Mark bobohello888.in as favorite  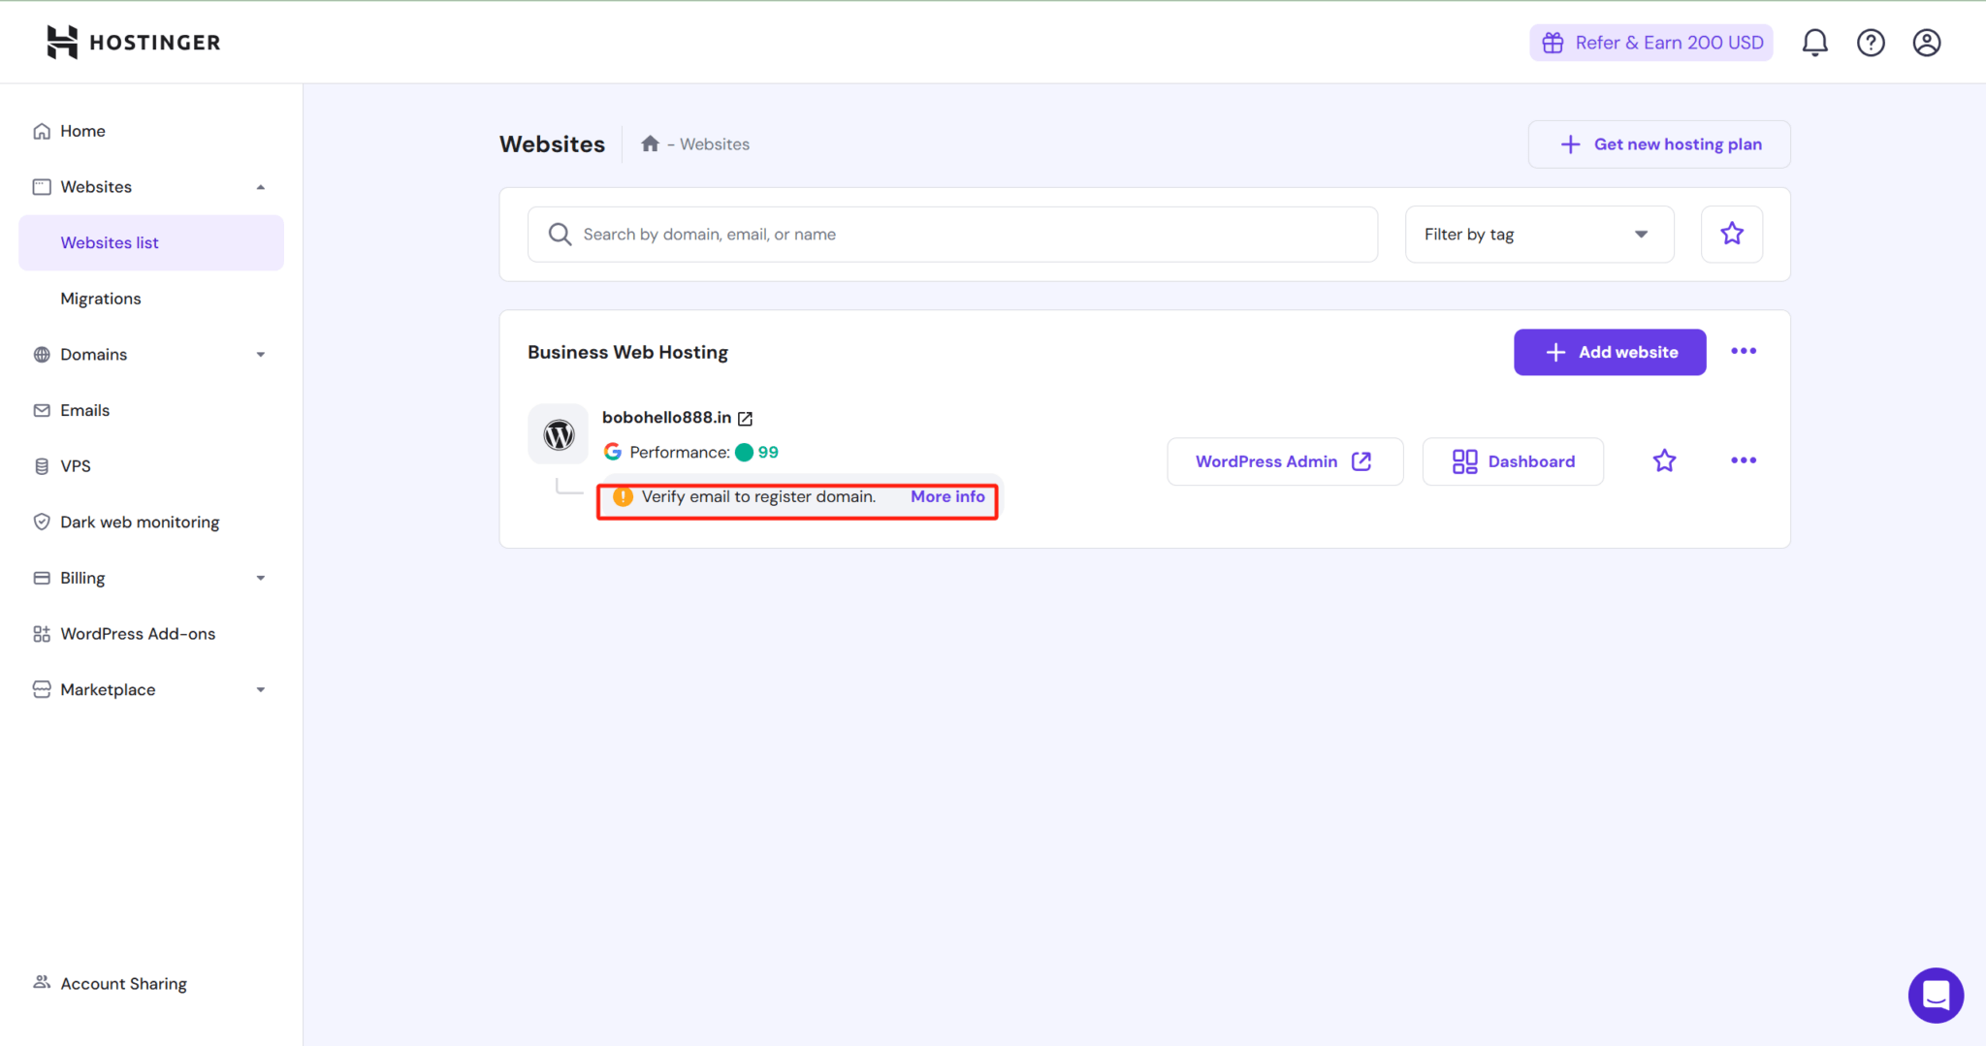pyautogui.click(x=1664, y=461)
